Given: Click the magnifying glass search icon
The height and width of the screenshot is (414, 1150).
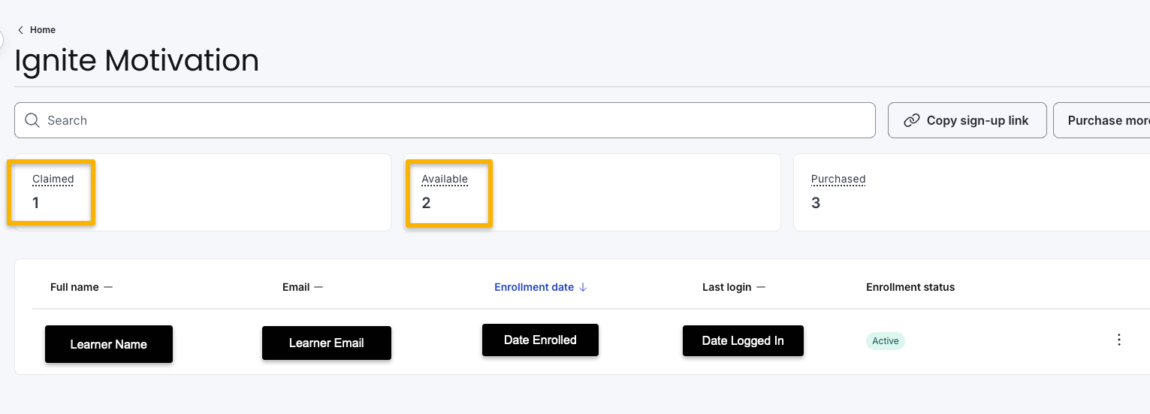Looking at the screenshot, I should pos(32,120).
